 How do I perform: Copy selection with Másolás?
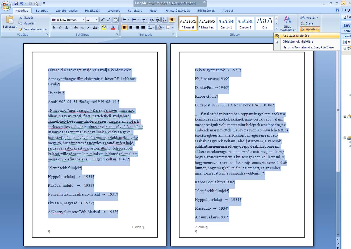pos(26,23)
